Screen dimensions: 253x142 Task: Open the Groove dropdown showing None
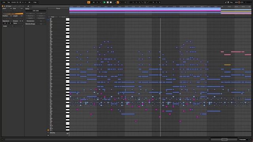click(18, 23)
